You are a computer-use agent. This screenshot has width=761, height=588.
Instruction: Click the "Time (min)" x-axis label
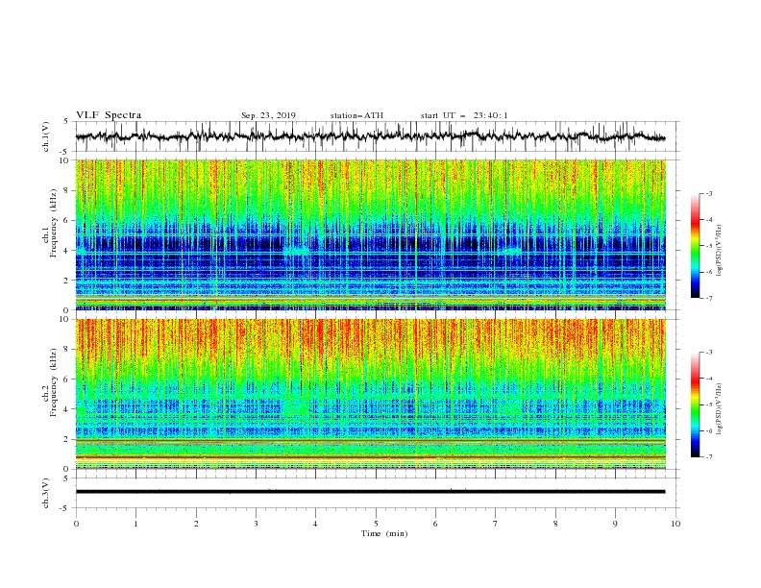pos(384,533)
